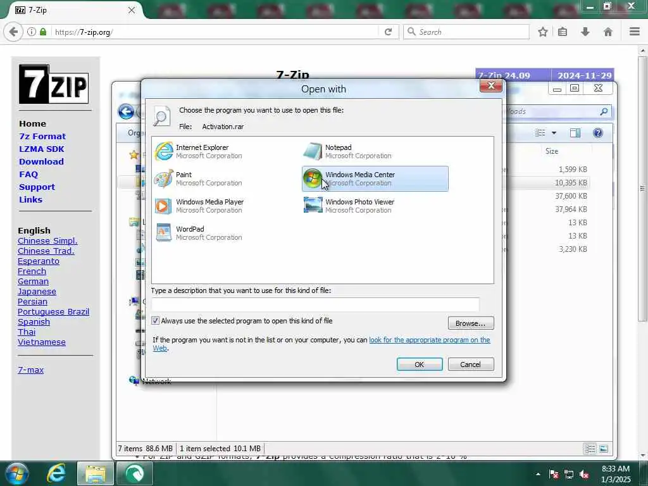Open 7z Format page in sidebar
The width and height of the screenshot is (648, 486).
[42, 137]
